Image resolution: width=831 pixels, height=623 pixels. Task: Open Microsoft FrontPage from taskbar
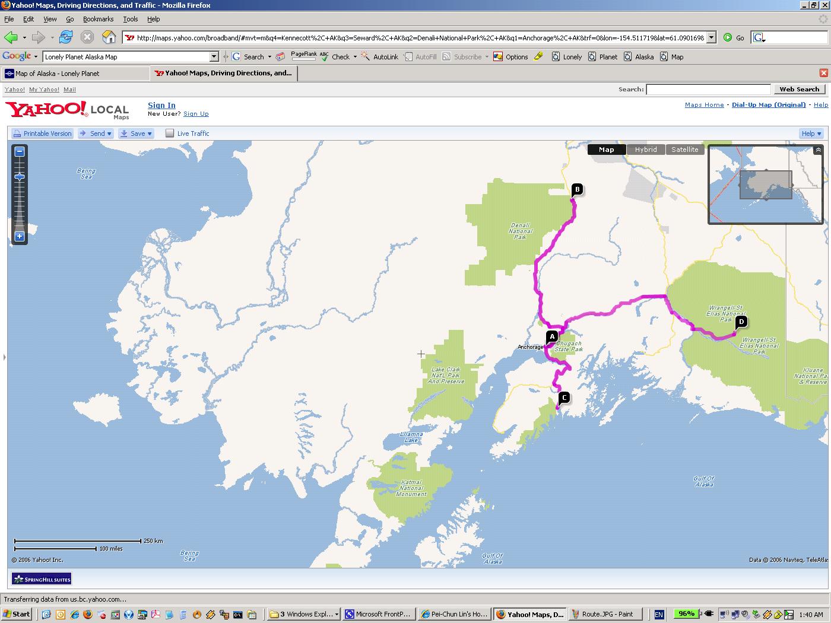[379, 614]
